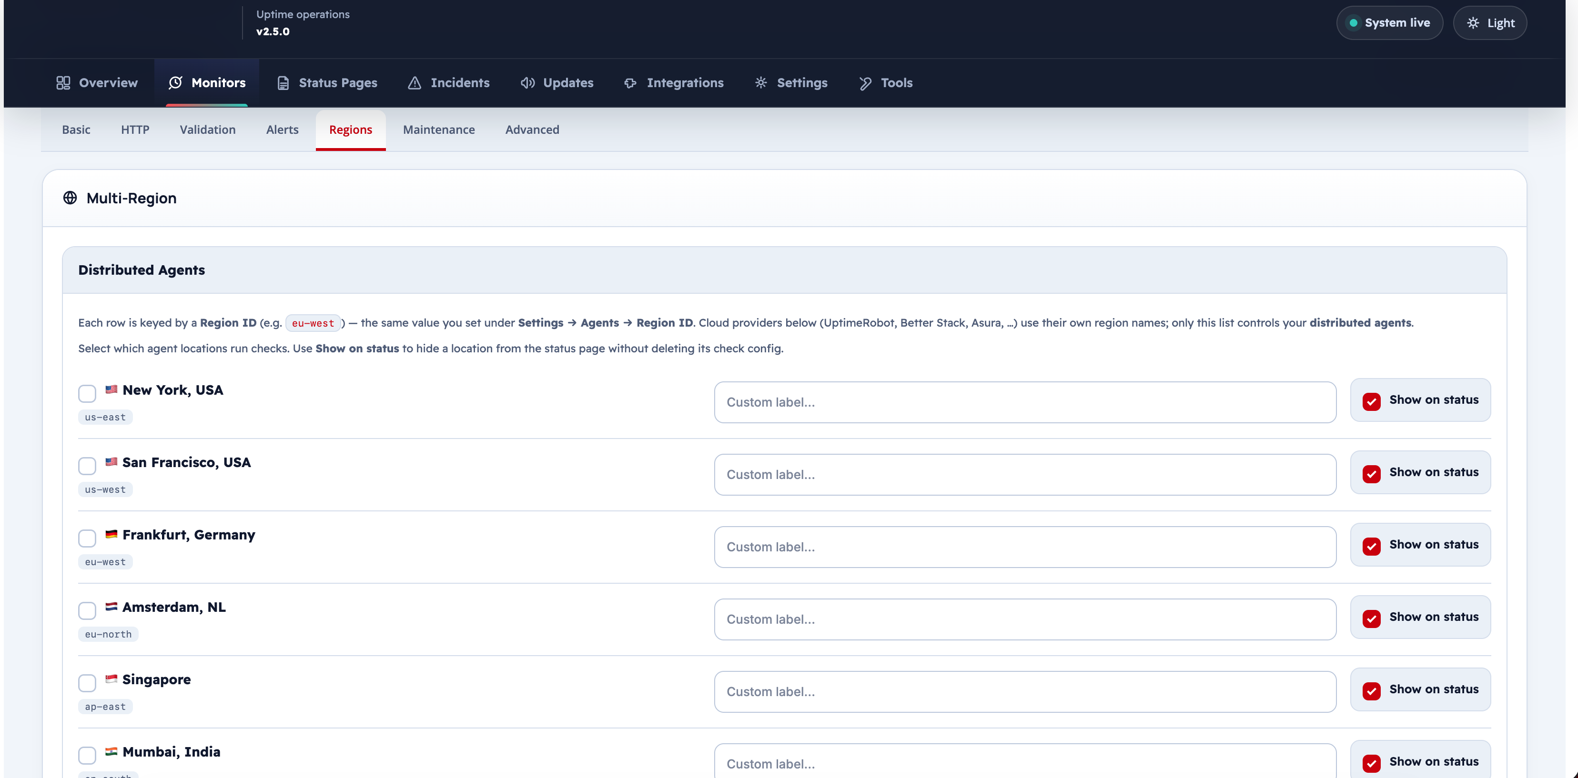Click the Amsterdam NL flag icon
The height and width of the screenshot is (778, 1578).
point(111,606)
